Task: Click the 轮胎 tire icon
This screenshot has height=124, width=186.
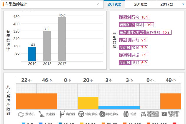Action: pos(126,114)
